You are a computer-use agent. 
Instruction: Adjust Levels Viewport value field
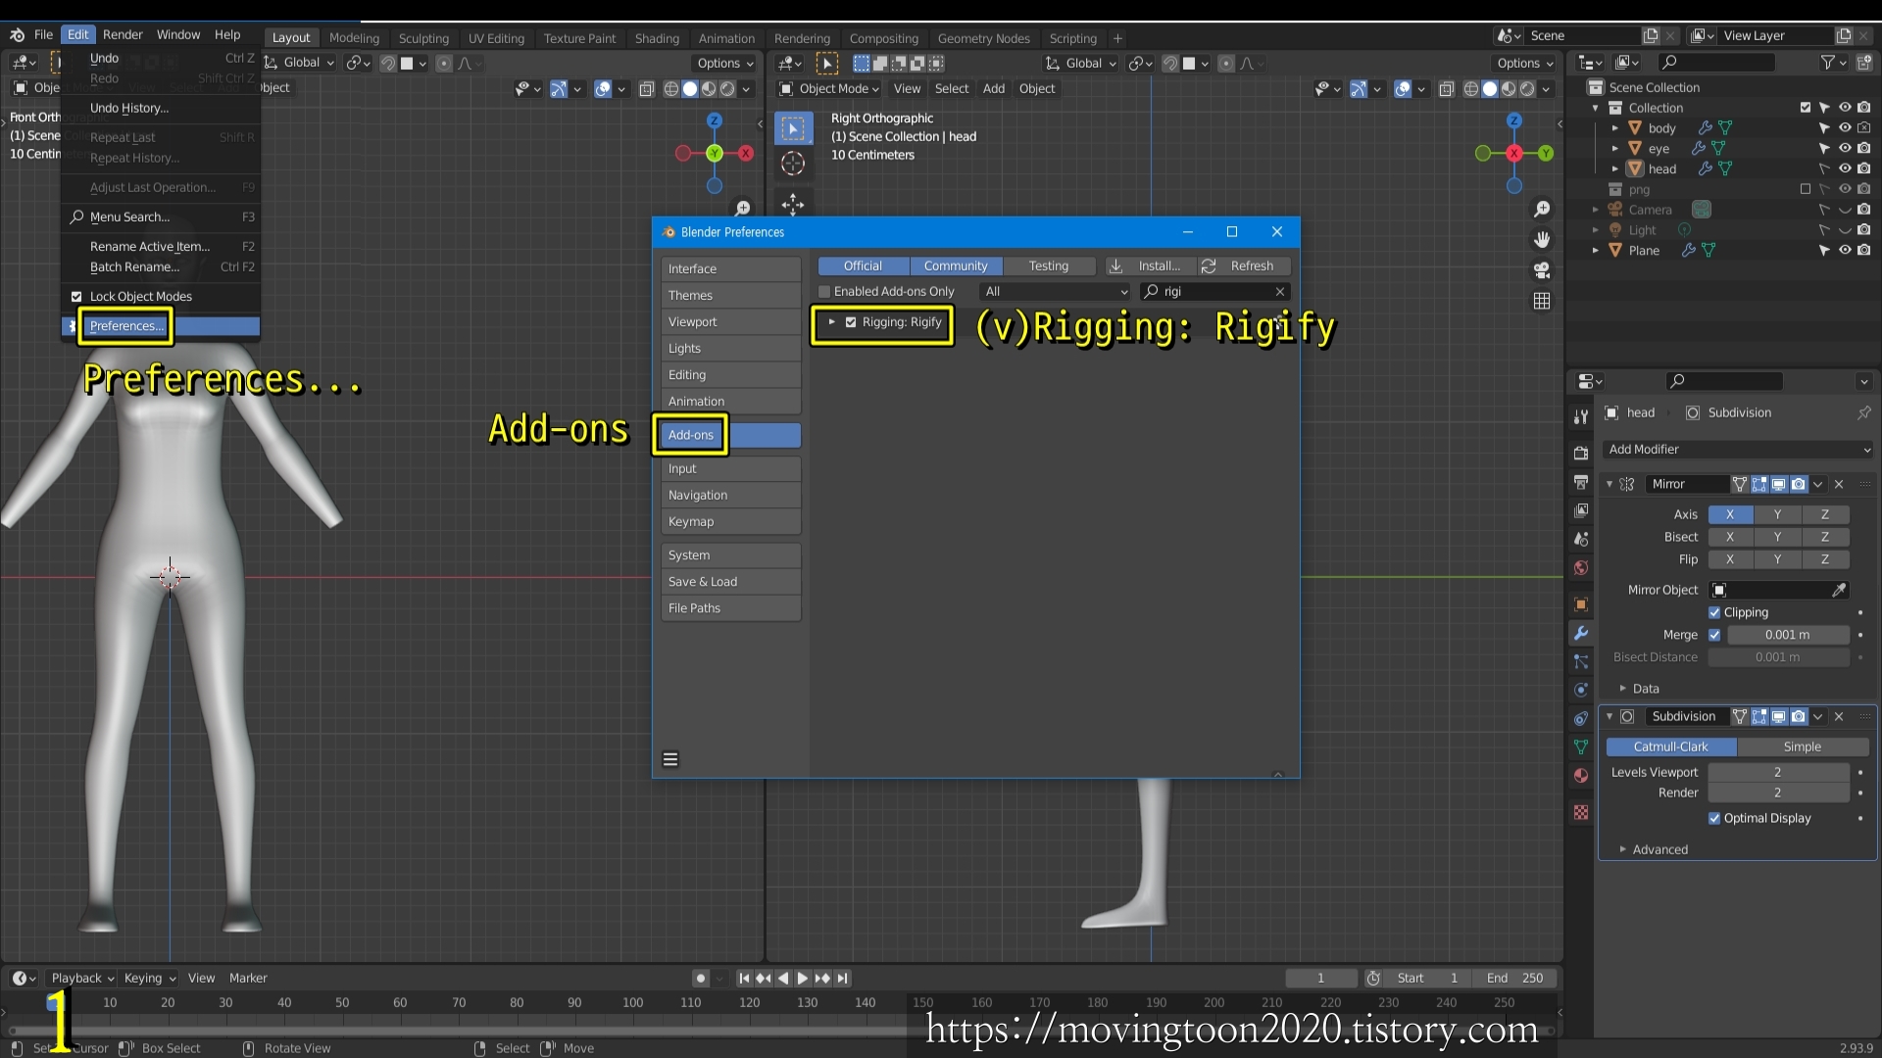click(1777, 772)
